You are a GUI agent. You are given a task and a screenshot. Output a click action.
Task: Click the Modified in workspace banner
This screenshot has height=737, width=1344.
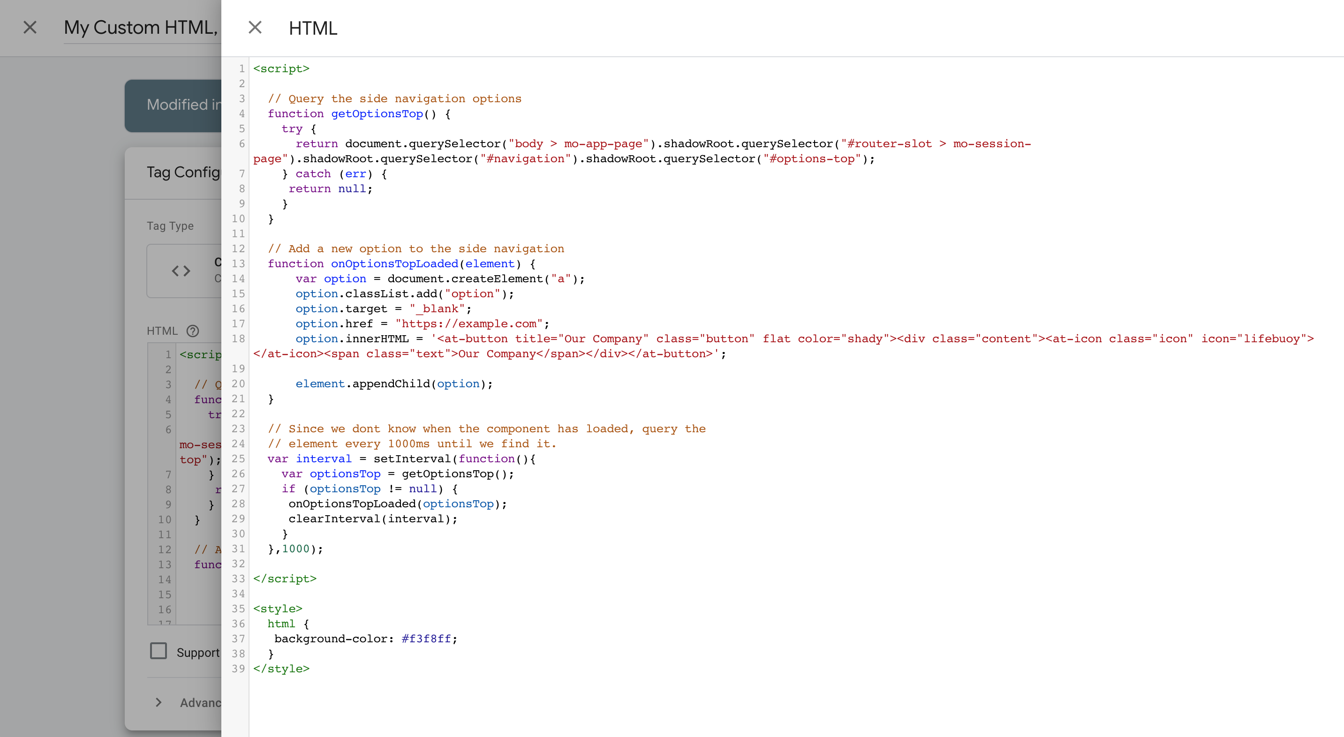[x=177, y=105]
